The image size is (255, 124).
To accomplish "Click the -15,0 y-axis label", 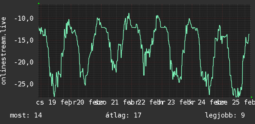I will point(24,40).
